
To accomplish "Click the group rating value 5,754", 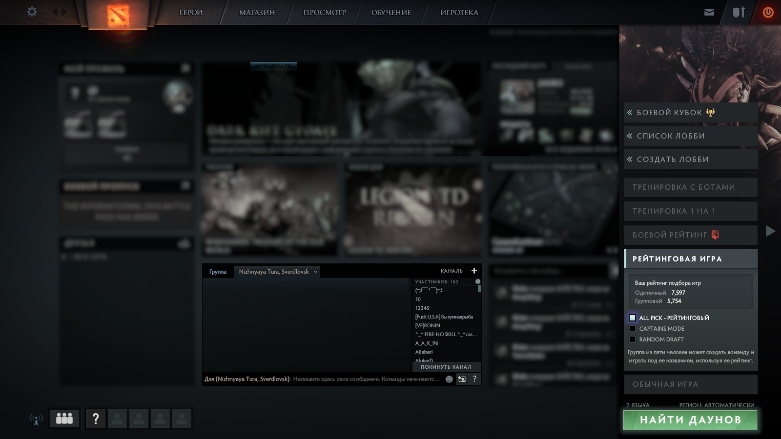I will [674, 301].
